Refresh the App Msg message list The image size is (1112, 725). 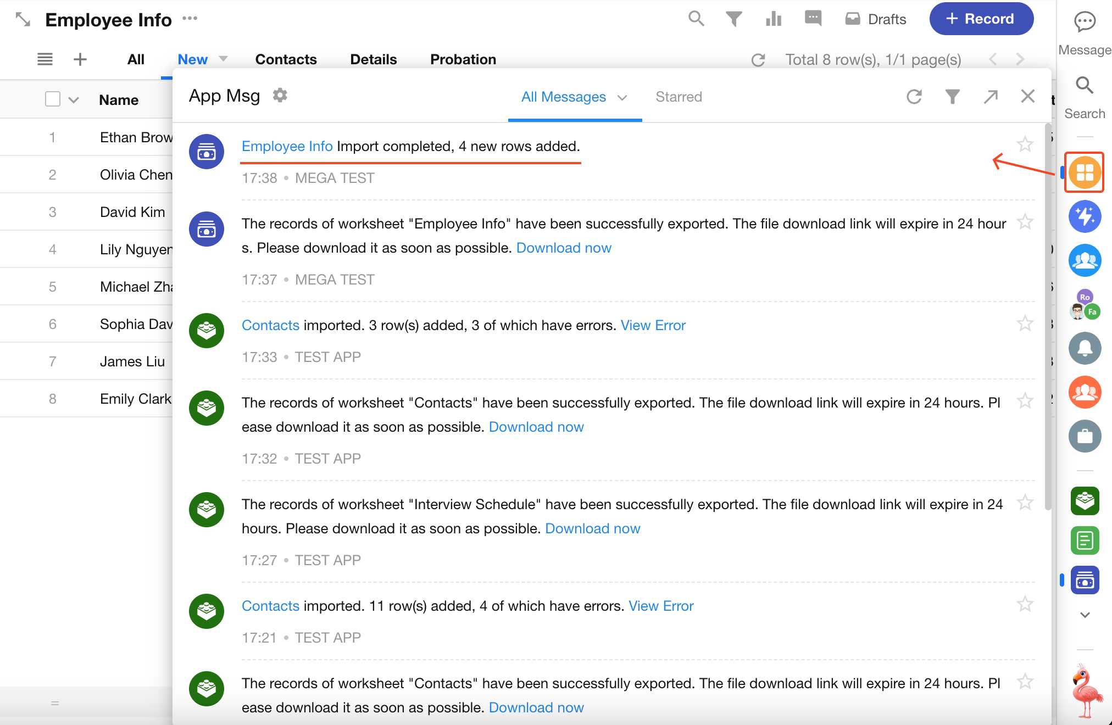click(x=914, y=97)
